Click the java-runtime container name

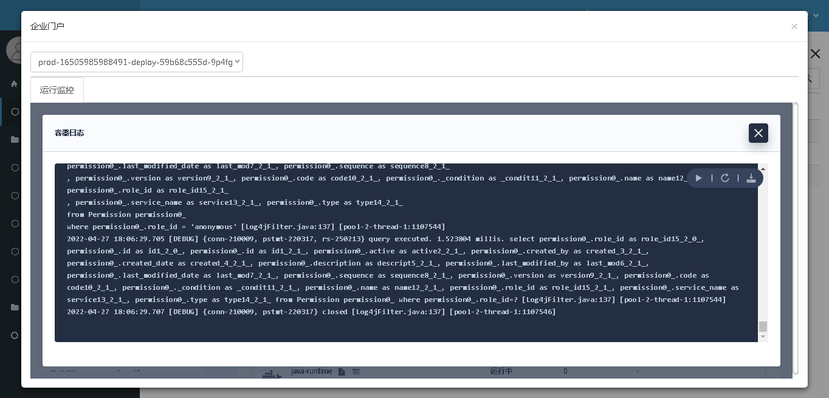311,371
